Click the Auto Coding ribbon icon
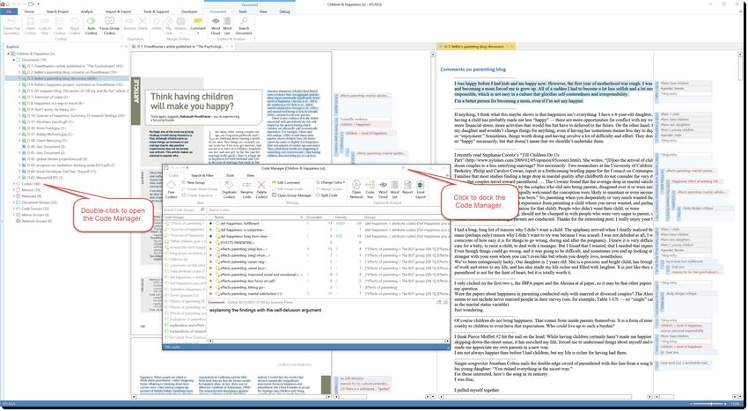This screenshot has width=748, height=411. point(91,26)
